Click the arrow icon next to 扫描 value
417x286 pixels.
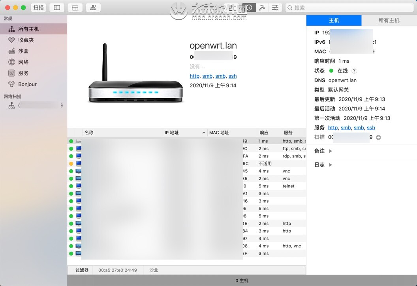(378, 137)
